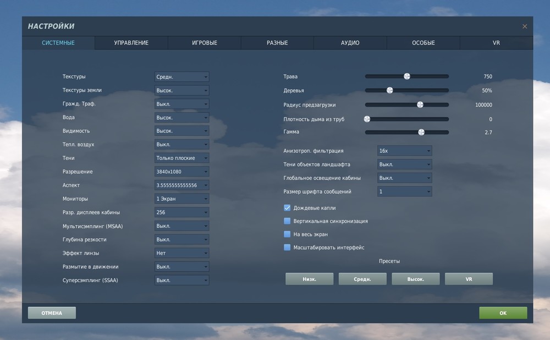Expand the Текстуры земли dropdown

pos(182,90)
